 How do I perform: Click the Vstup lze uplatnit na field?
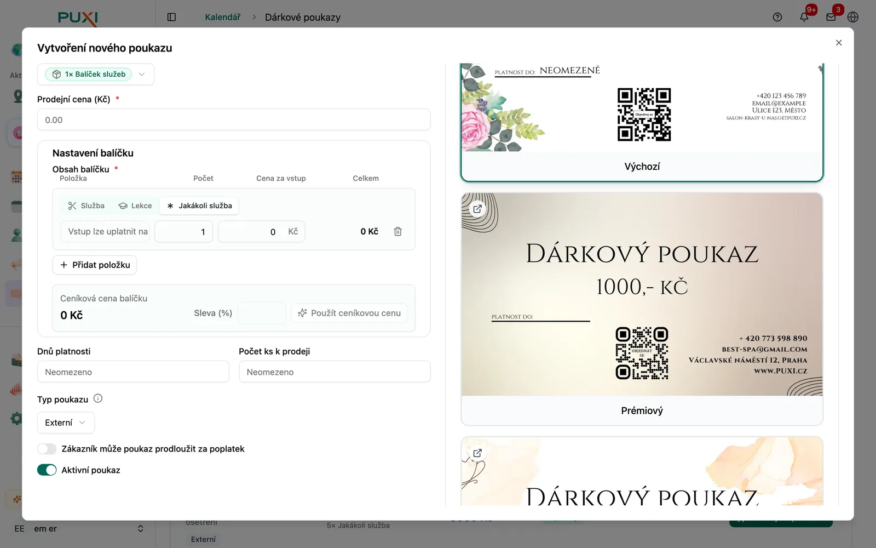pyautogui.click(x=105, y=231)
